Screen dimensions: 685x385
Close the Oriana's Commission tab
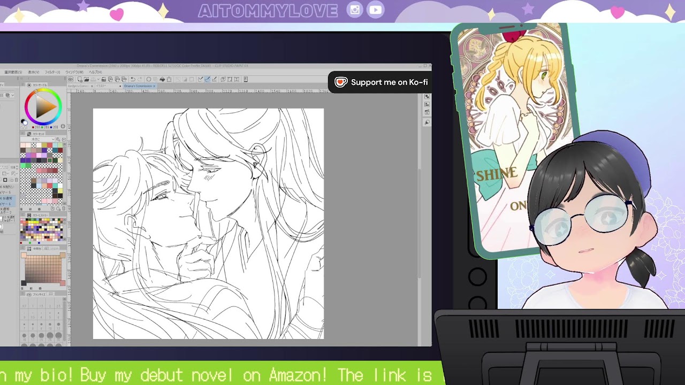pos(154,86)
